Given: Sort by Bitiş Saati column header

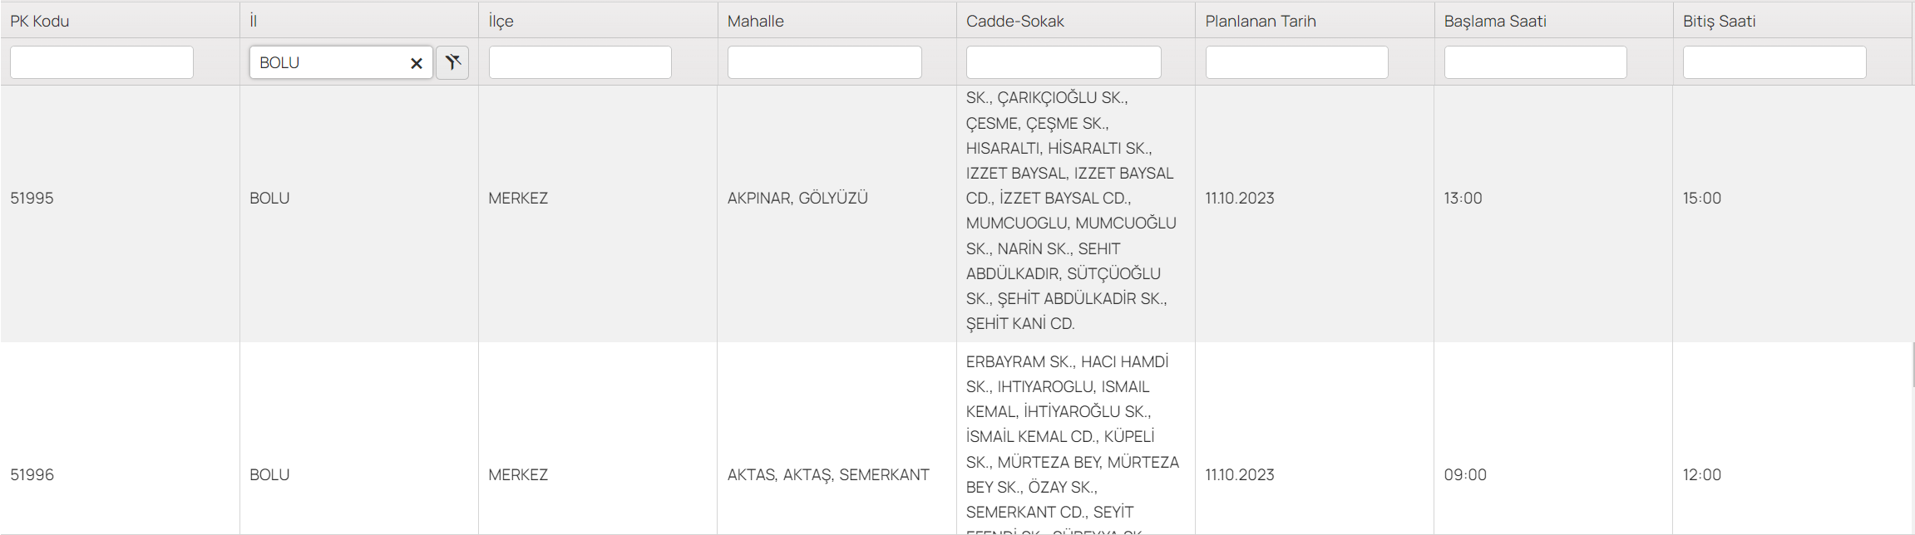Looking at the screenshot, I should [1719, 21].
